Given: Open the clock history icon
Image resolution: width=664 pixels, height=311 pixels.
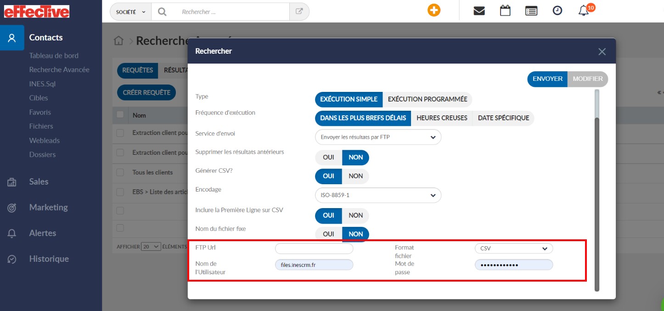Looking at the screenshot, I should [x=557, y=11].
